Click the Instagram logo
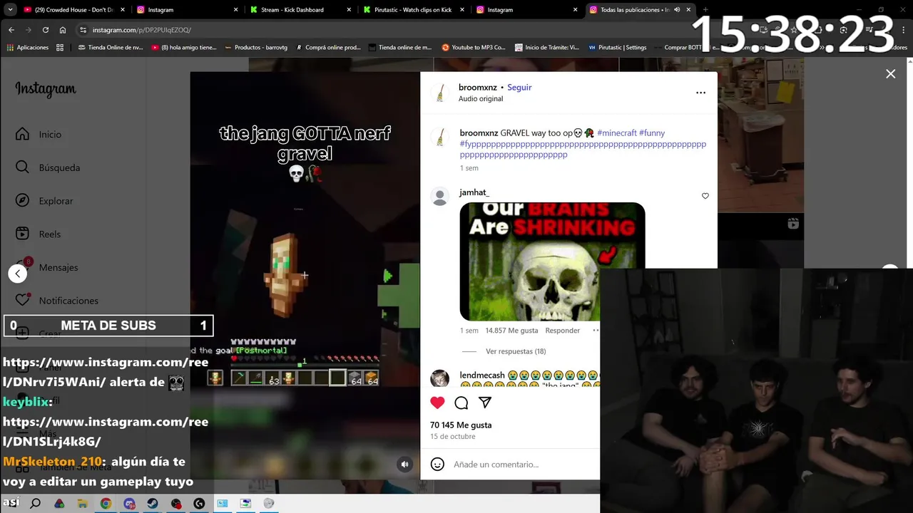This screenshot has width=913, height=513. pyautogui.click(x=46, y=90)
